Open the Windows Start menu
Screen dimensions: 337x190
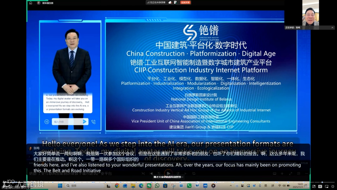point(60,186)
